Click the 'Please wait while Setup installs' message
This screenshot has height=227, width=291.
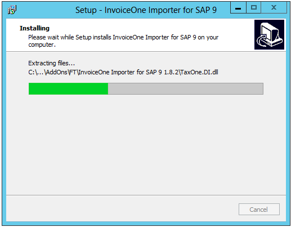[70, 37]
